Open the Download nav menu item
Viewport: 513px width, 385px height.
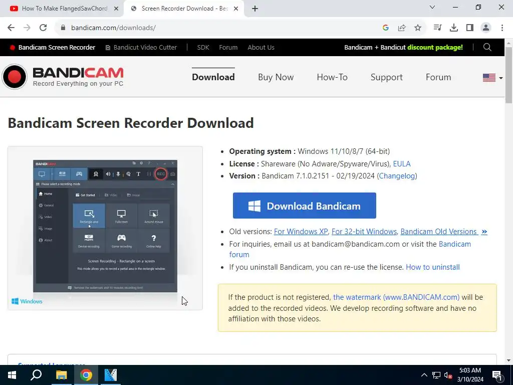213,77
